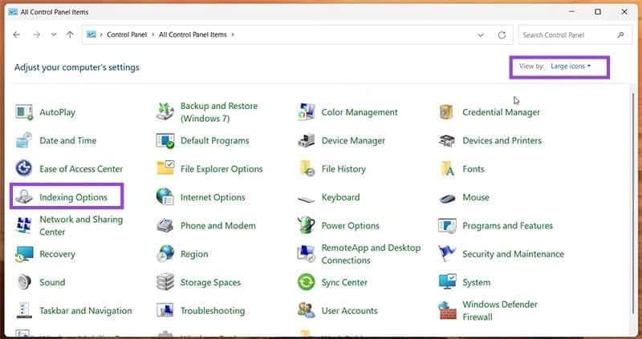The width and height of the screenshot is (642, 339).
Task: Open the Indexing Options link
Action: pos(73,197)
